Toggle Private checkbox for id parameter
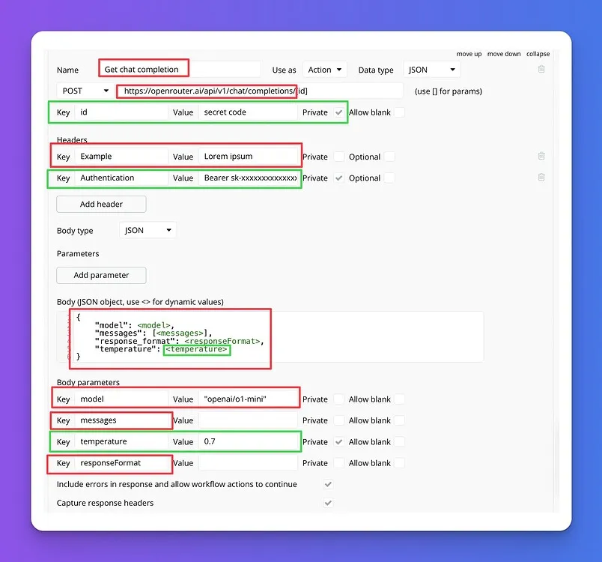The width and height of the screenshot is (602, 562). point(338,112)
